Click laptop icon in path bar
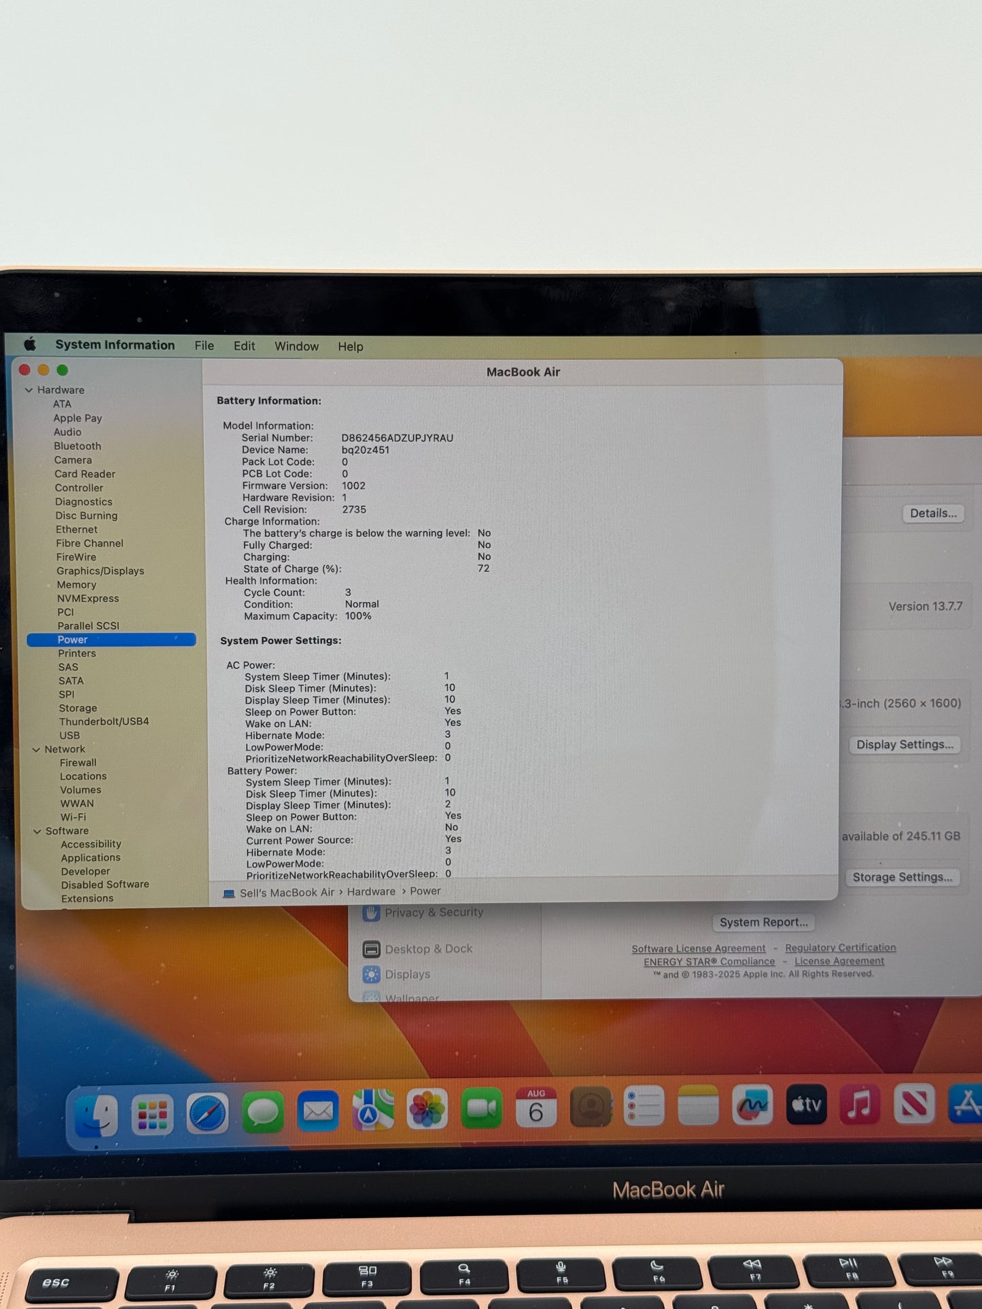Screen dimensions: 982x1309 coord(229,893)
